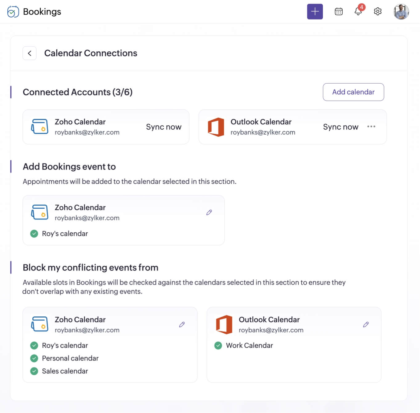Open the settings gear icon
Screen dimensions: 420x413
pos(377,12)
